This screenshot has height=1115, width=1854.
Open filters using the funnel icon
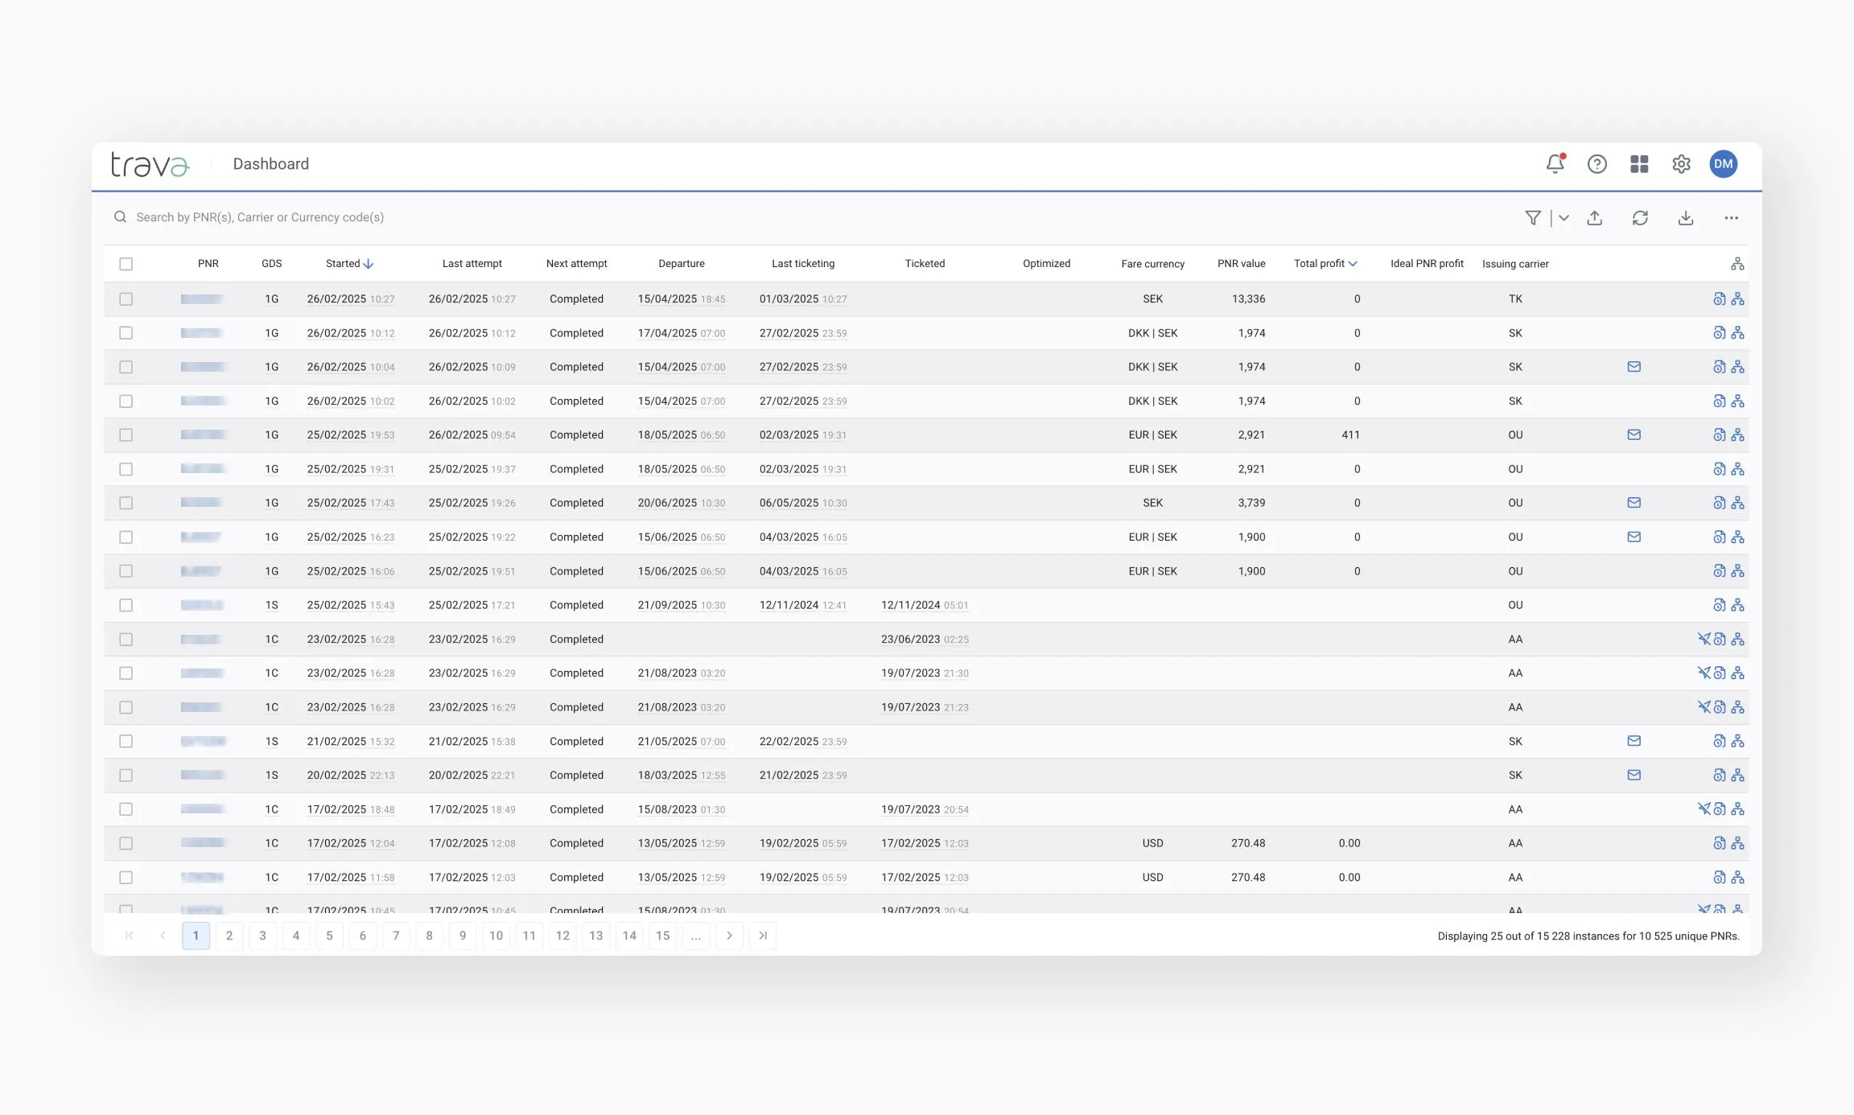(x=1533, y=217)
